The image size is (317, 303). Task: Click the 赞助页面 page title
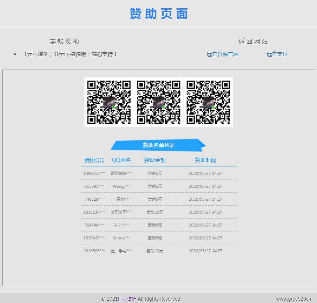pos(159,14)
